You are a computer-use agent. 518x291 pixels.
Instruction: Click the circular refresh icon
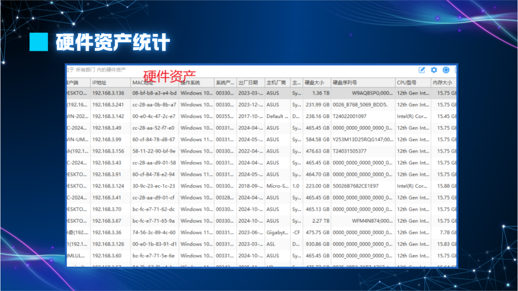pyautogui.click(x=446, y=70)
